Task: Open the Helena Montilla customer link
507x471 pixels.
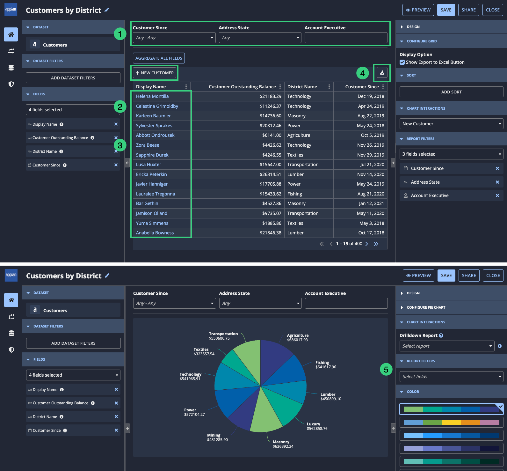Action: [x=152, y=96]
